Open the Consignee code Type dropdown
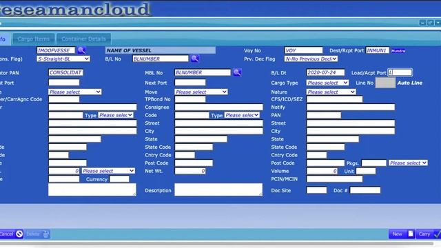This screenshot has width=441, height=248. click(x=242, y=115)
